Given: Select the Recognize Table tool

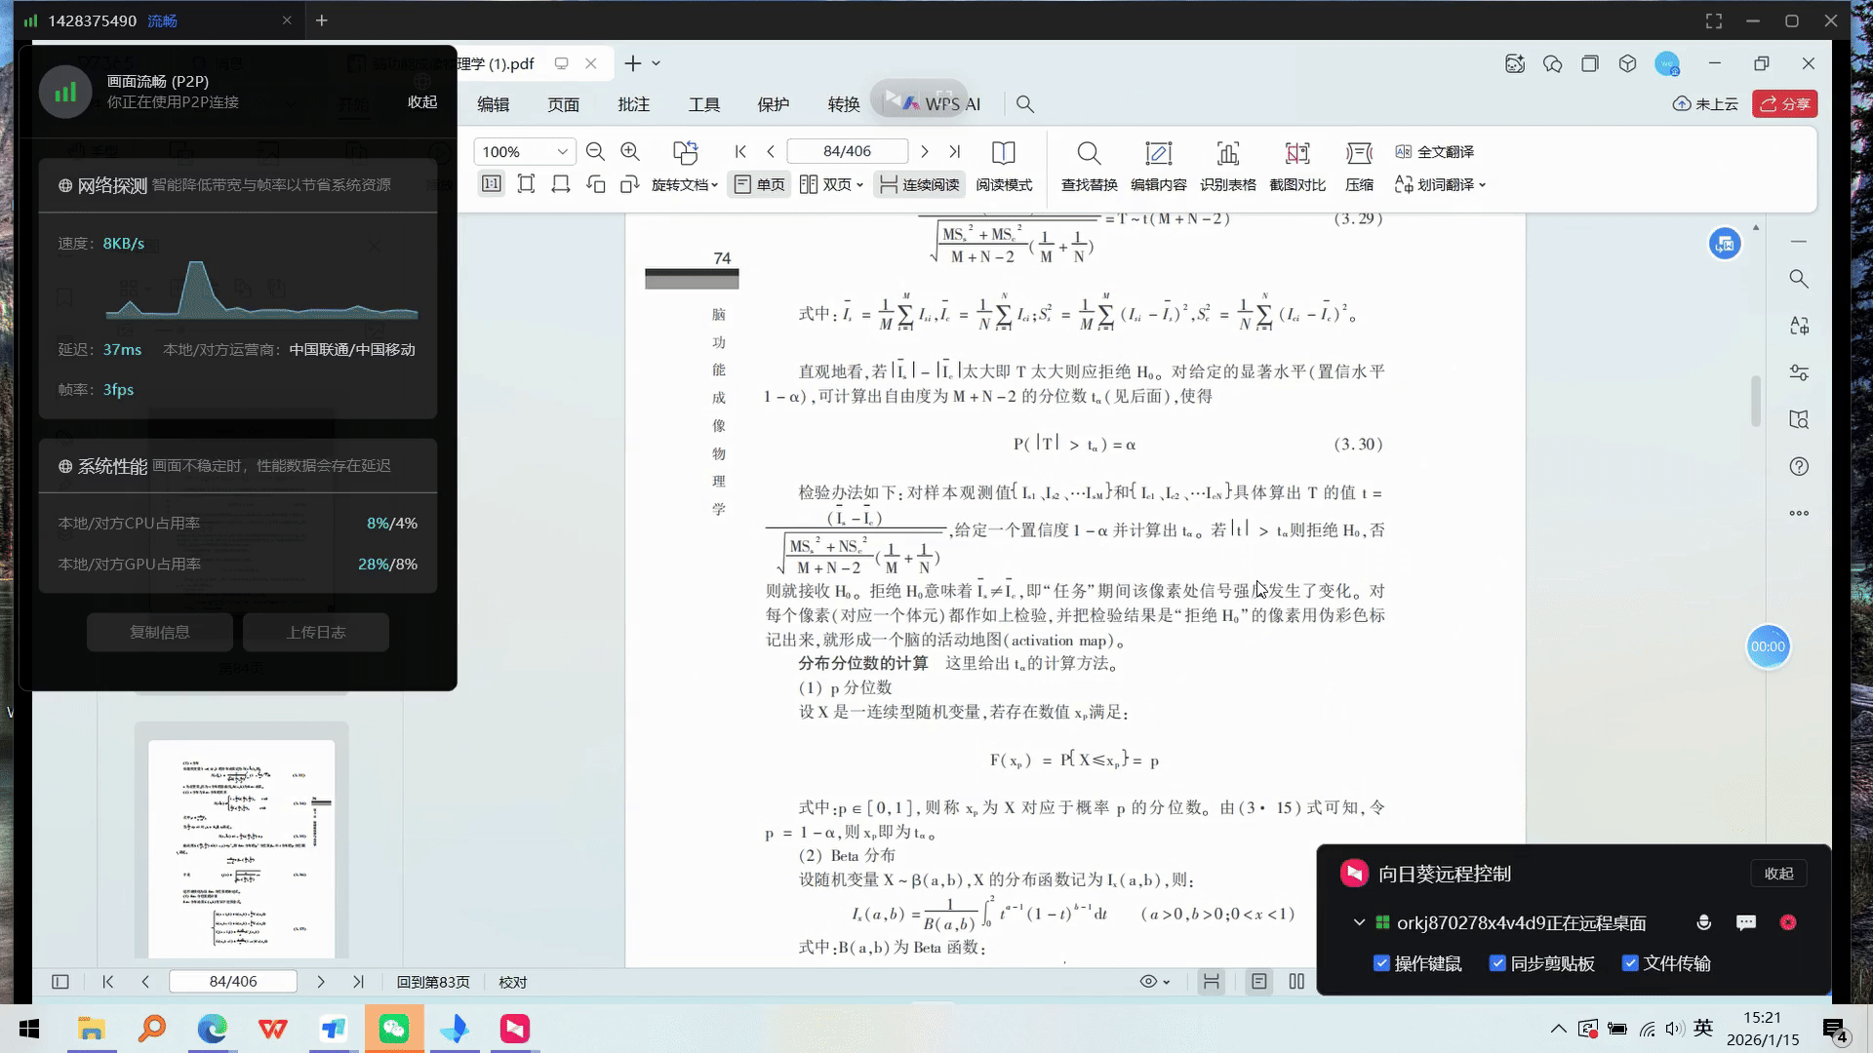Looking at the screenshot, I should point(1227,153).
